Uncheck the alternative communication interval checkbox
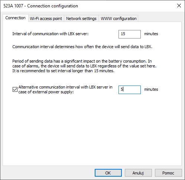 click(15, 90)
